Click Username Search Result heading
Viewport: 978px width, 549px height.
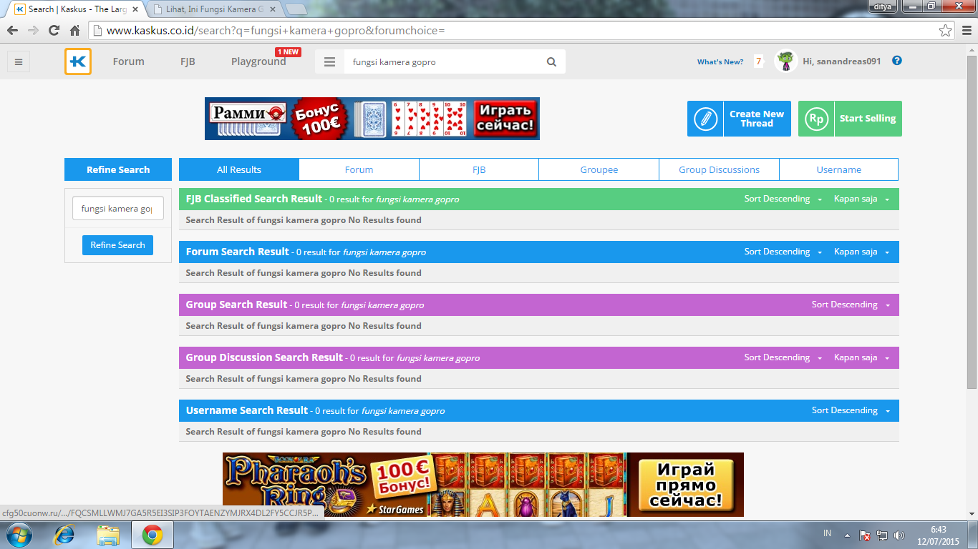coord(247,410)
